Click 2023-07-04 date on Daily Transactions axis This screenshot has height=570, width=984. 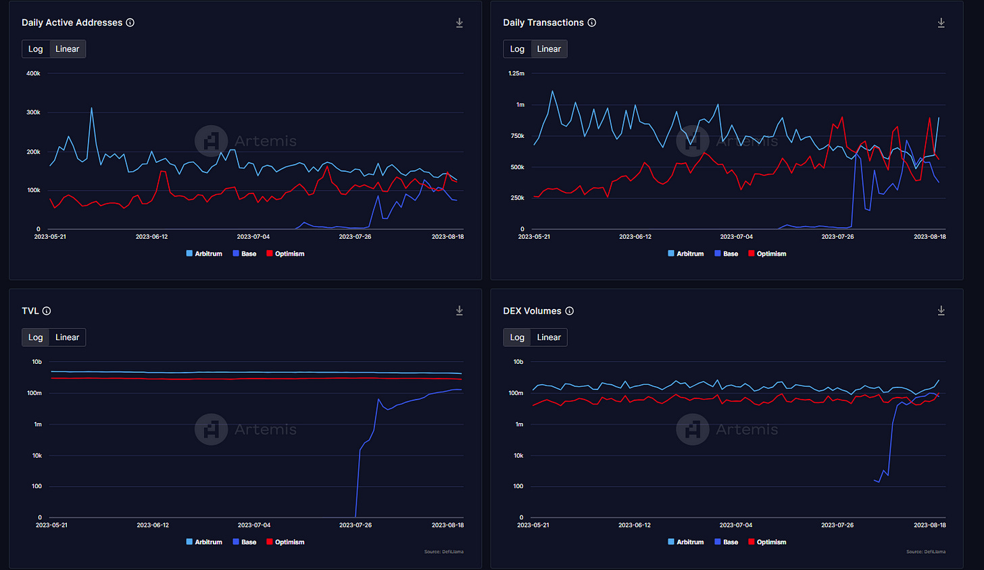pyautogui.click(x=736, y=237)
